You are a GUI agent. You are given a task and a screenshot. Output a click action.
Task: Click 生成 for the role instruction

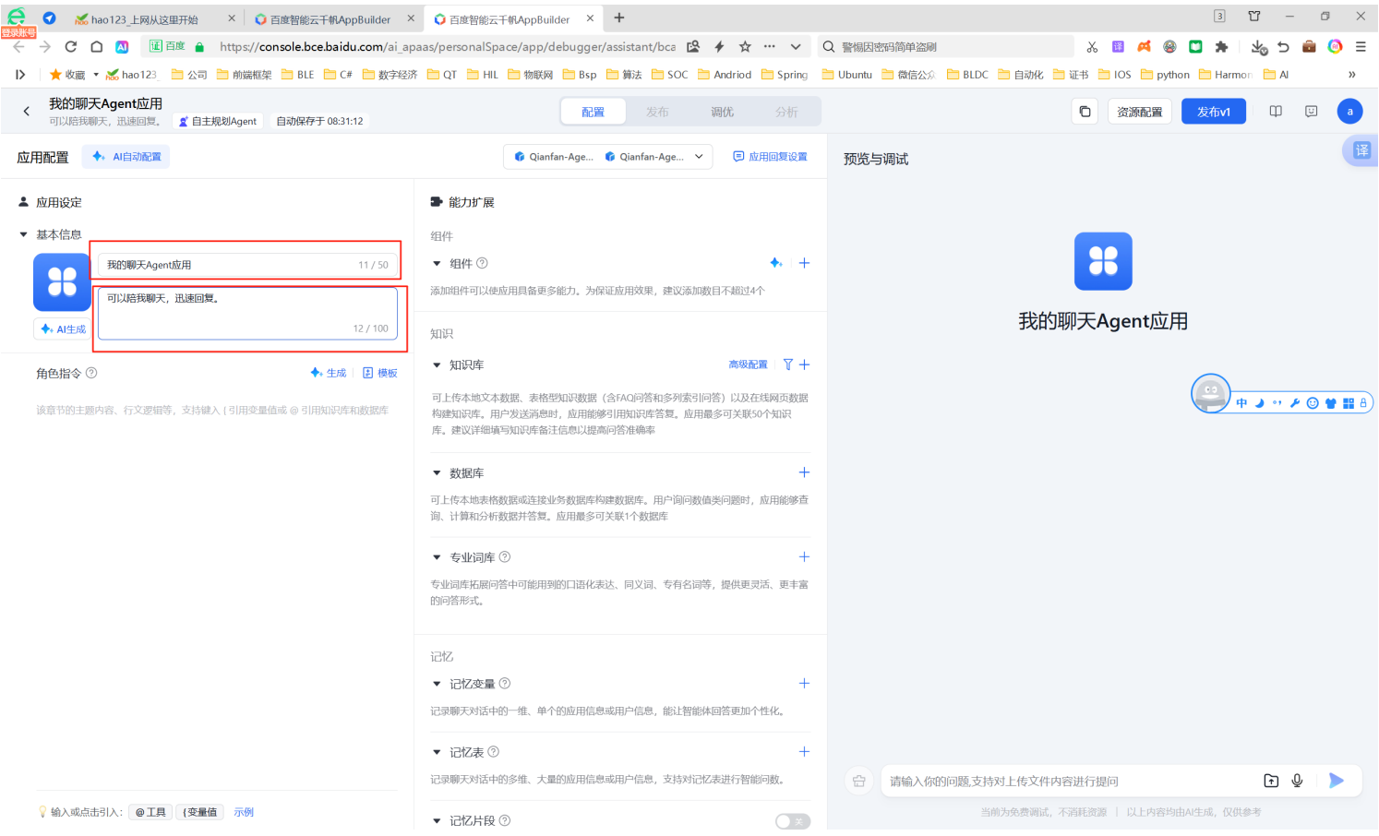329,373
